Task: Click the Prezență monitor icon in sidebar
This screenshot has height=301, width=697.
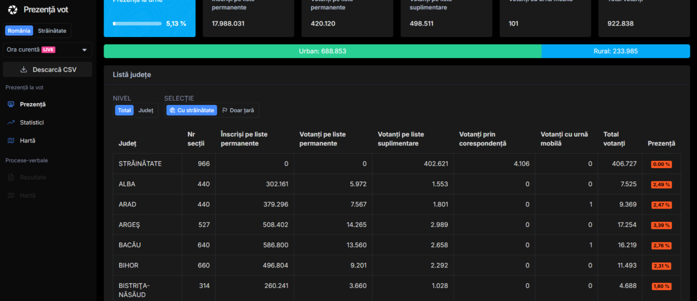Action: tap(11, 104)
